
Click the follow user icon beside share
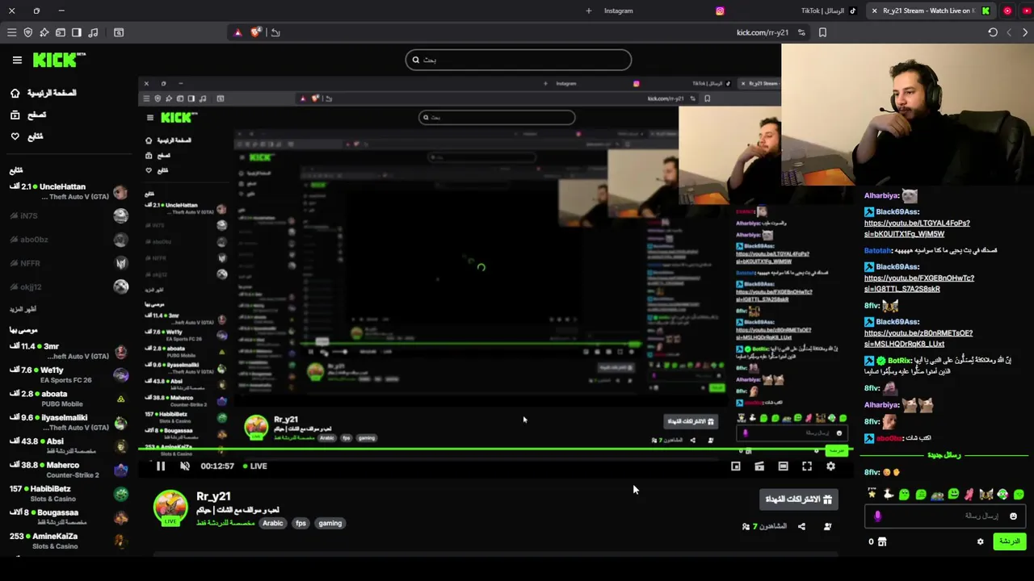point(827,526)
